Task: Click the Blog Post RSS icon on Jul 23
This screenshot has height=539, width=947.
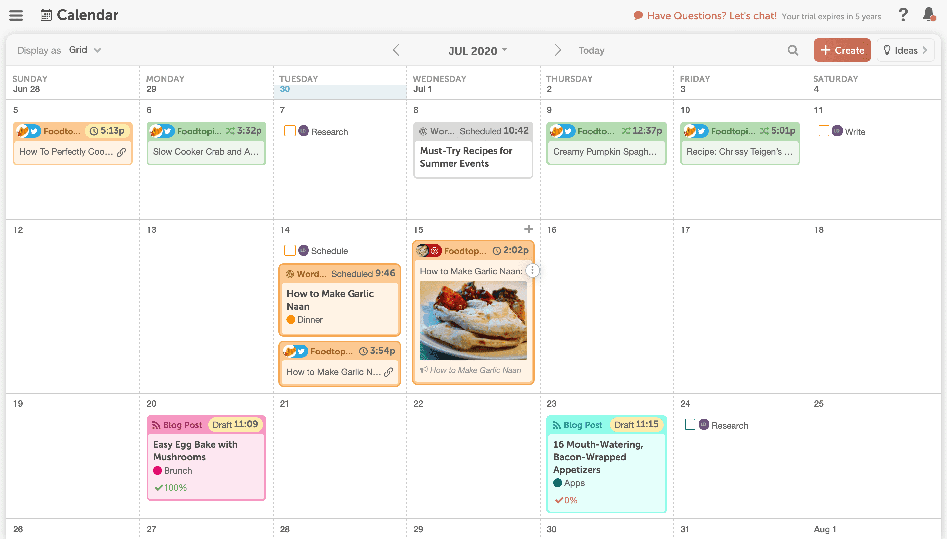Action: tap(557, 425)
